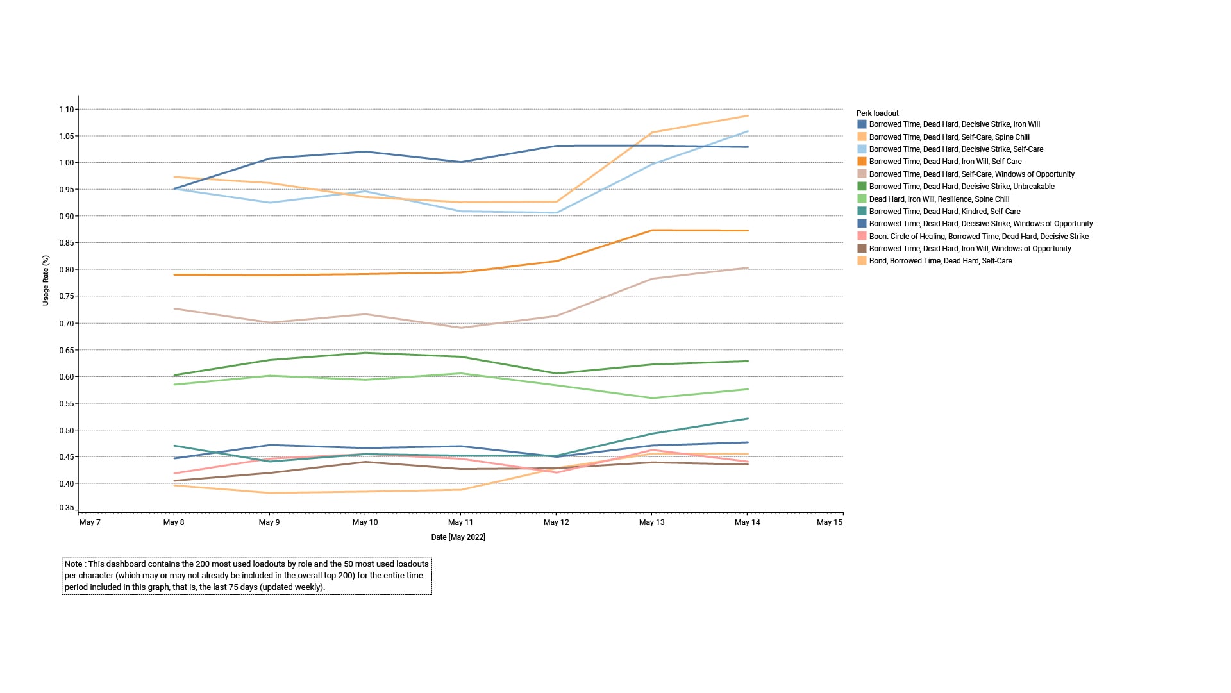Click the 'Usage Rate (%)' axis title
Screen dimensions: 1231x693
[x=46, y=280]
